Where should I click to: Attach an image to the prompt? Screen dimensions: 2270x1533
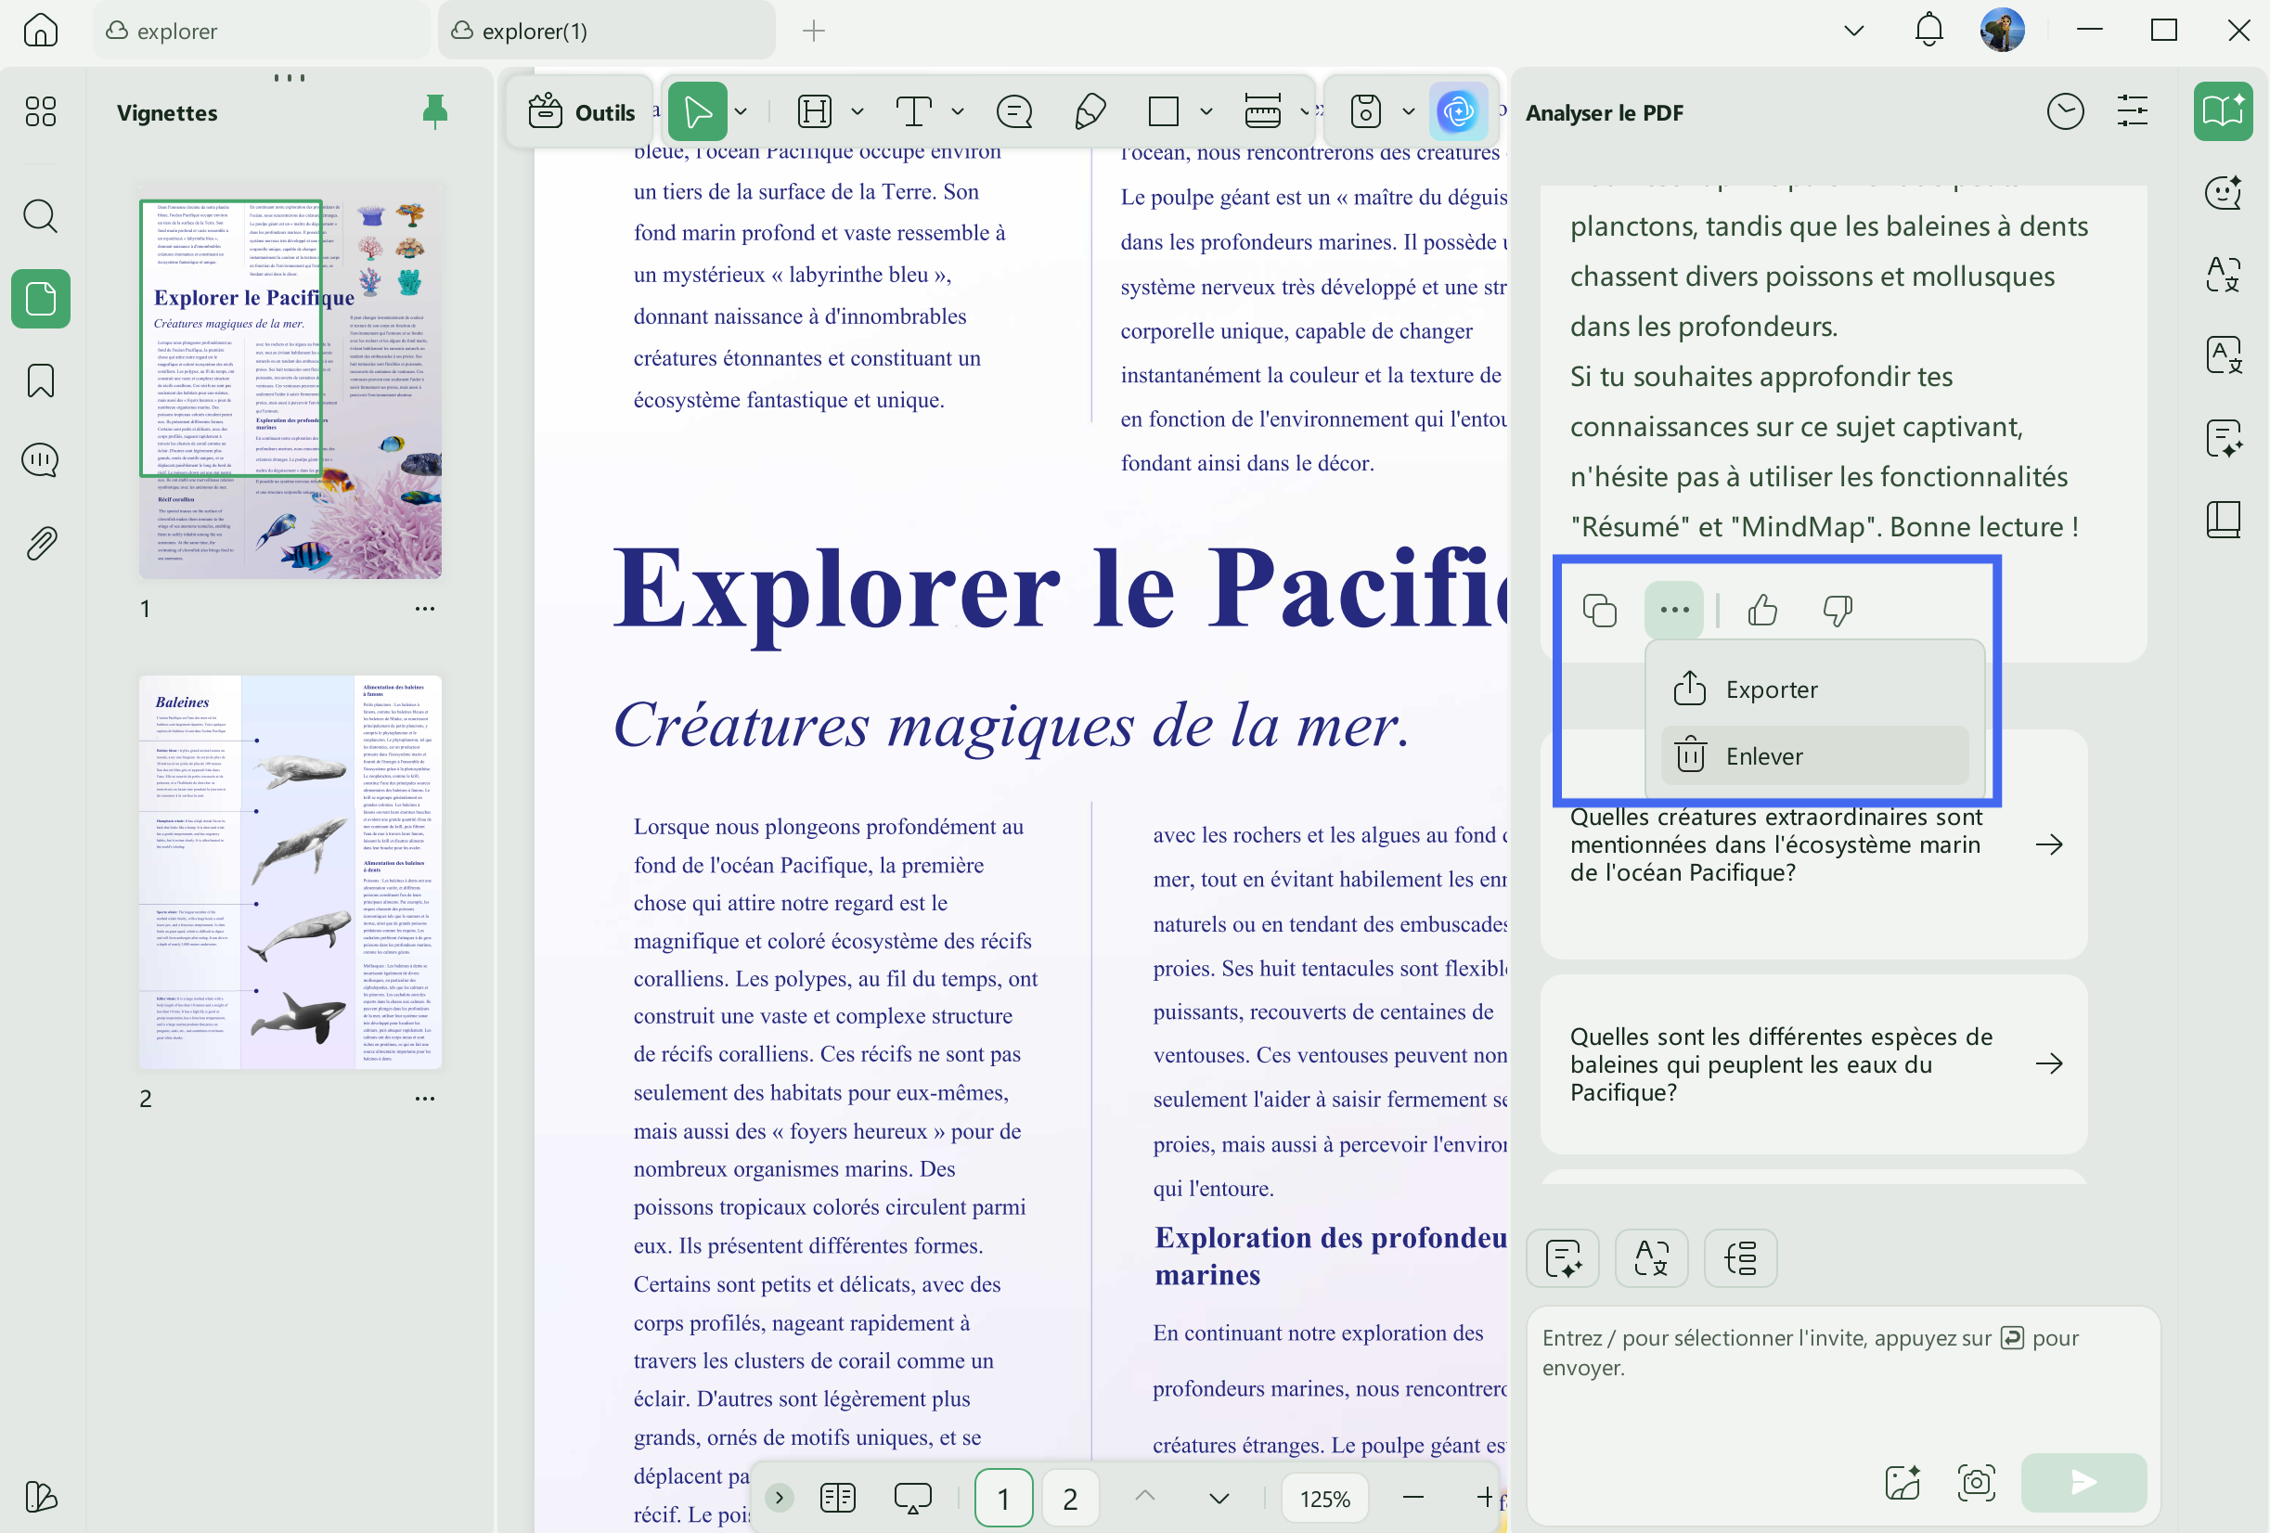(x=1902, y=1482)
